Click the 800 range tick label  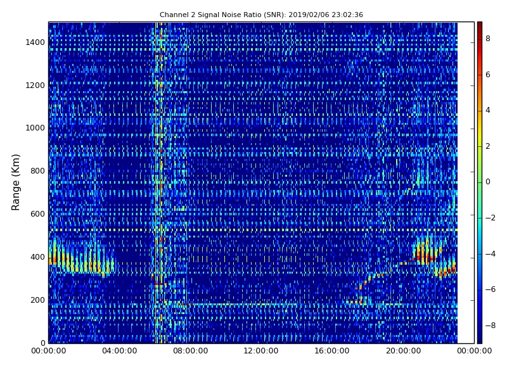(37, 171)
